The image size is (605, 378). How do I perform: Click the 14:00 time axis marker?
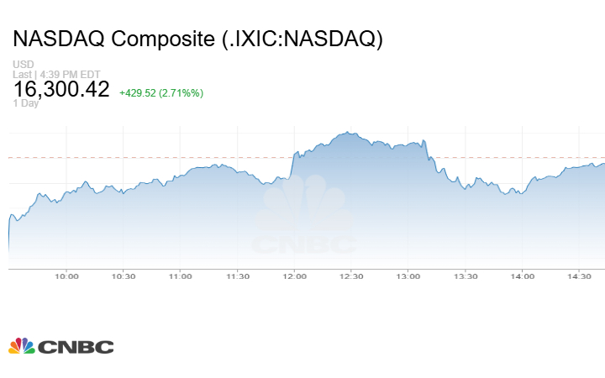coord(523,276)
